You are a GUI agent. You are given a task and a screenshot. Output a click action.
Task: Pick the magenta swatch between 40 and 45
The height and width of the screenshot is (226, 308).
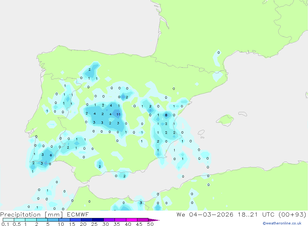(x=132, y=220)
